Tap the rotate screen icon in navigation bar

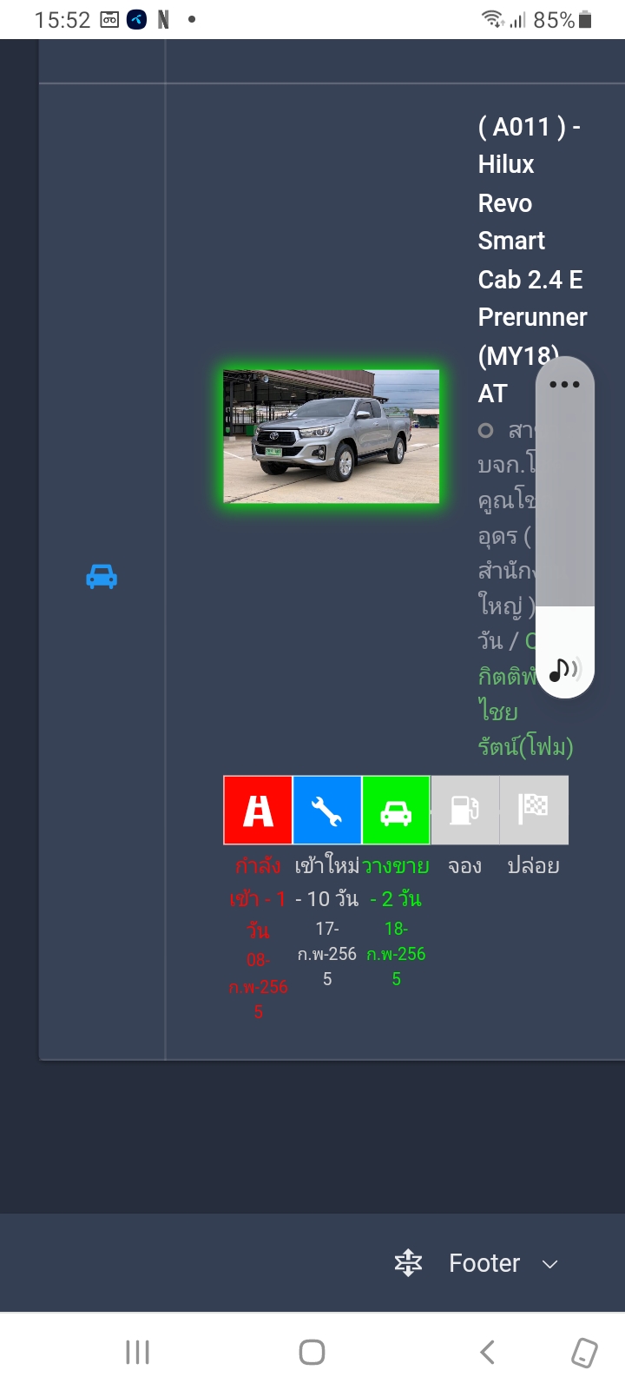coord(584,1353)
